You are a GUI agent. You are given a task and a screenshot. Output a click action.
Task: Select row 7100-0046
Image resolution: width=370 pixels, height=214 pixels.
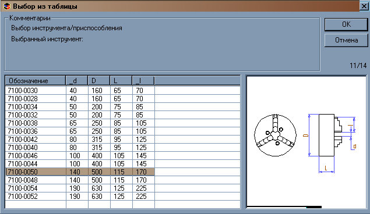(80, 156)
